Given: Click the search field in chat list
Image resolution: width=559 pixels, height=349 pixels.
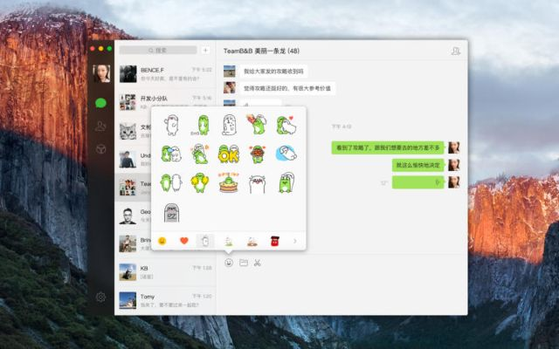Looking at the screenshot, I should coord(158,51).
